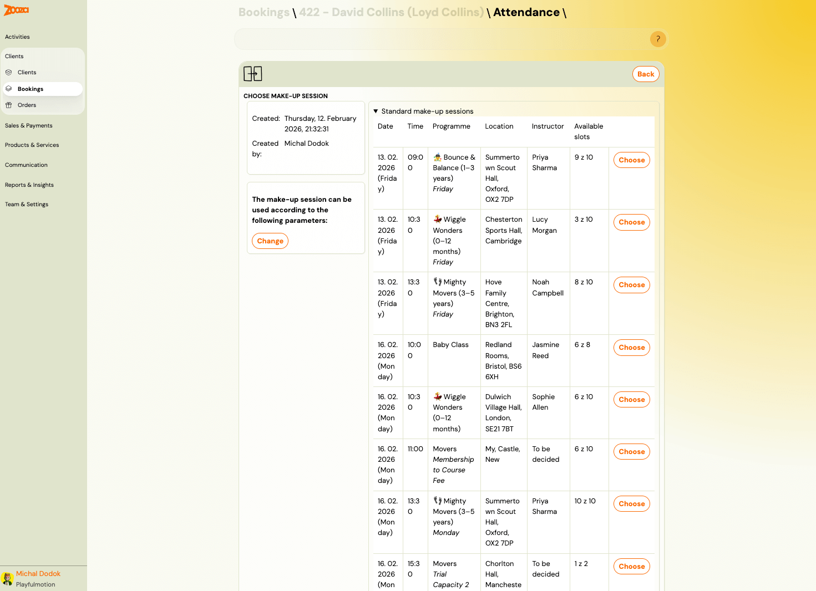This screenshot has height=591, width=816.
Task: Open the Activities menu
Action: tap(18, 37)
